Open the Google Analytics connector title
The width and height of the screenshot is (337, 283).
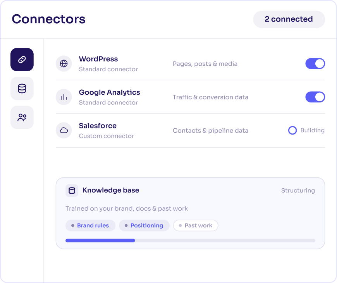109,92
